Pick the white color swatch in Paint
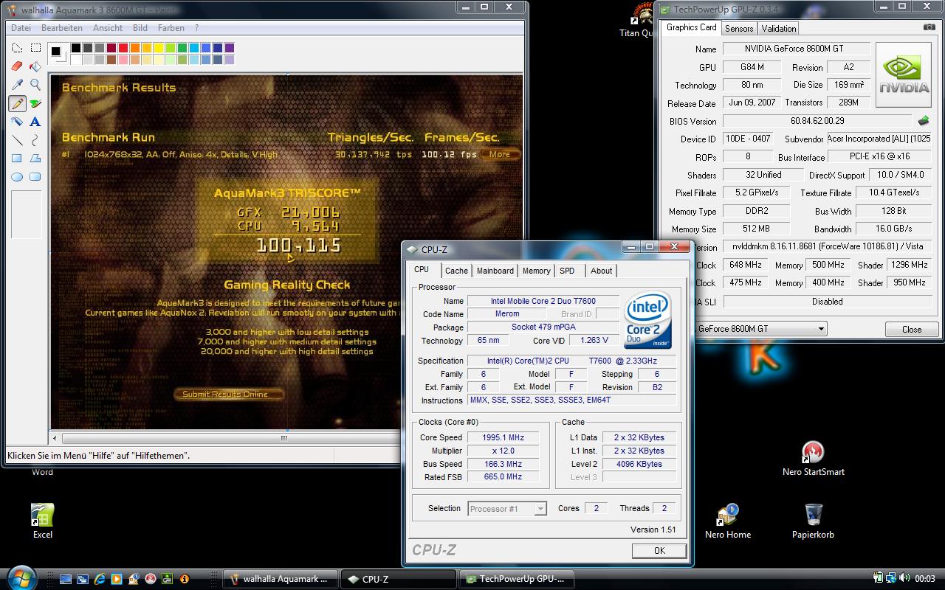 click(x=76, y=60)
